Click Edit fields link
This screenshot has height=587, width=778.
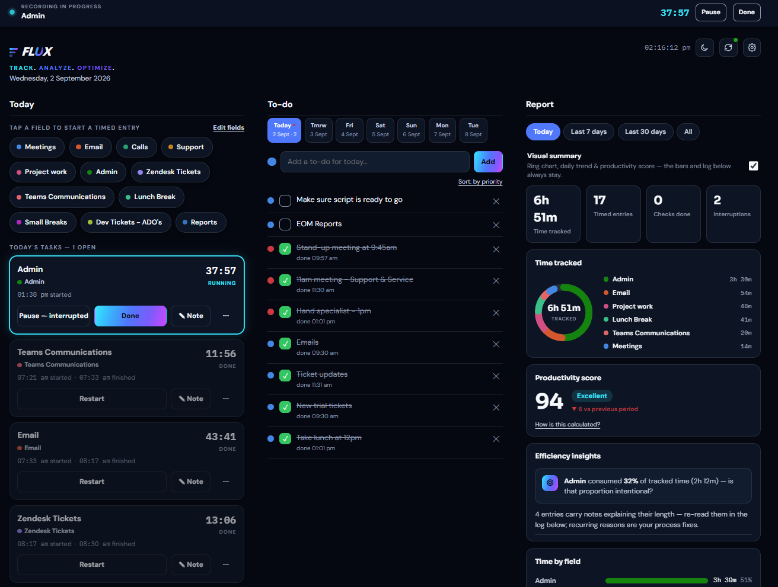click(228, 128)
